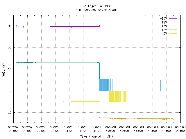Click the '060208 20:00' time tick label

[x=180, y=129]
